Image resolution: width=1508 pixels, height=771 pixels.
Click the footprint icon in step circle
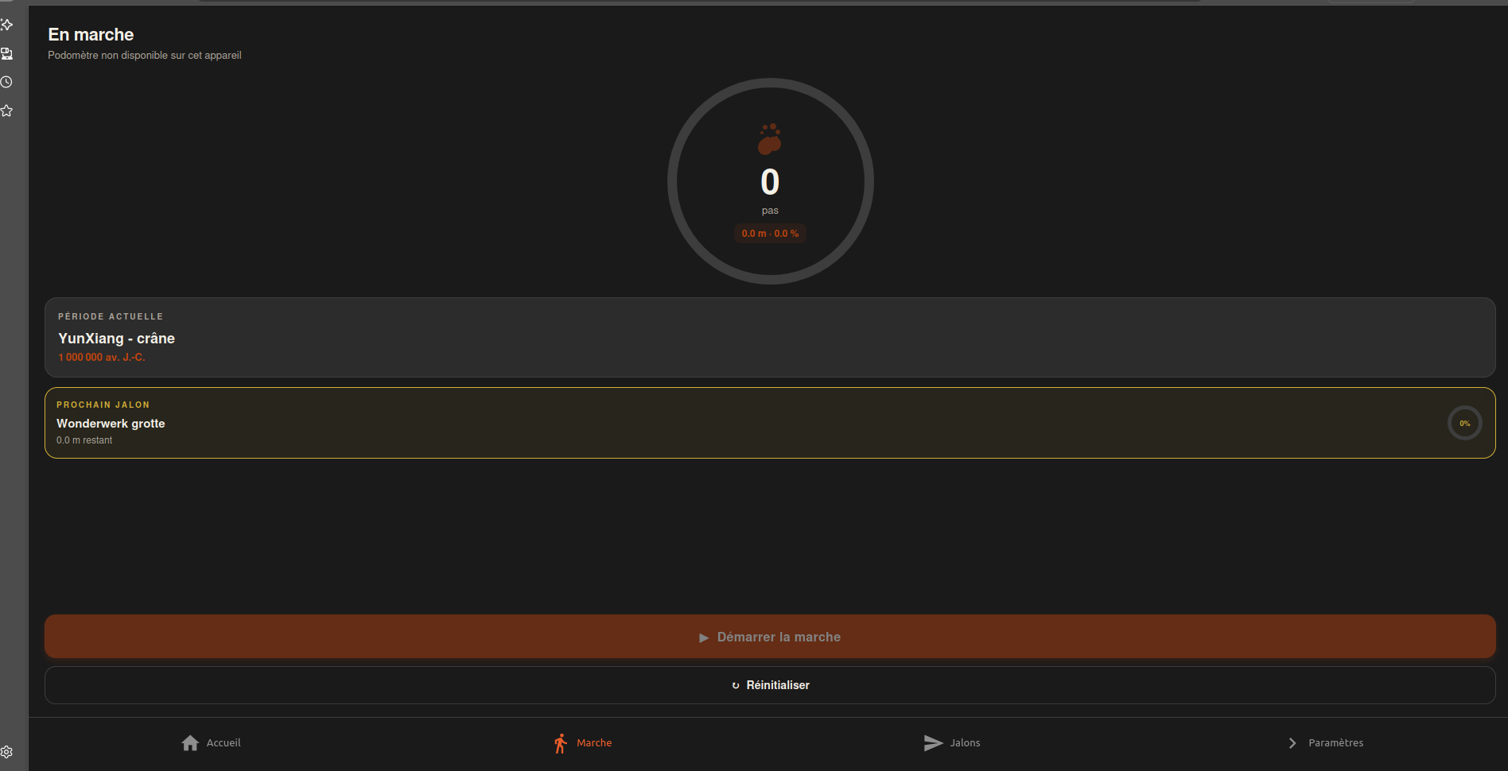pos(769,139)
